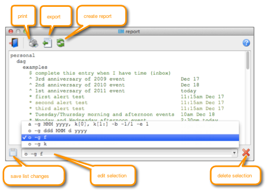Delete selection with the red X icon
267x190 pixels.
coord(246,153)
